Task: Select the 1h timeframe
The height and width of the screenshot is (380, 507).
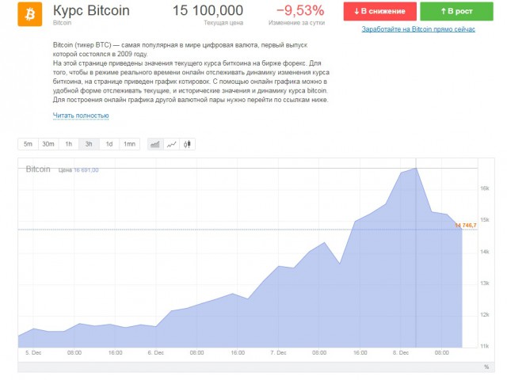Action: point(69,144)
